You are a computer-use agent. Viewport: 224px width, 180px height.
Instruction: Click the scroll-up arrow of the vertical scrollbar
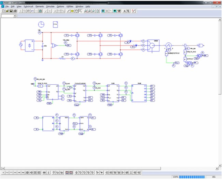pyautogui.click(x=220, y=20)
